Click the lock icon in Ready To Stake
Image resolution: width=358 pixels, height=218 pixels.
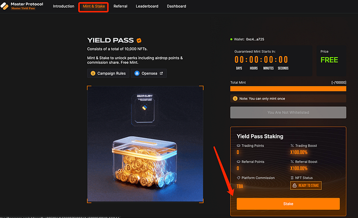click(x=295, y=185)
